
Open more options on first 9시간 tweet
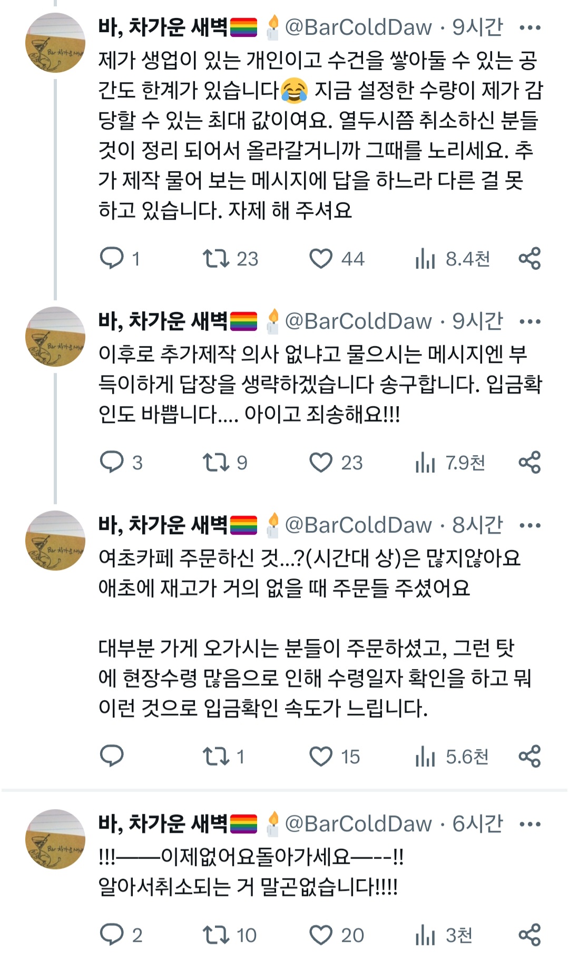529,27
